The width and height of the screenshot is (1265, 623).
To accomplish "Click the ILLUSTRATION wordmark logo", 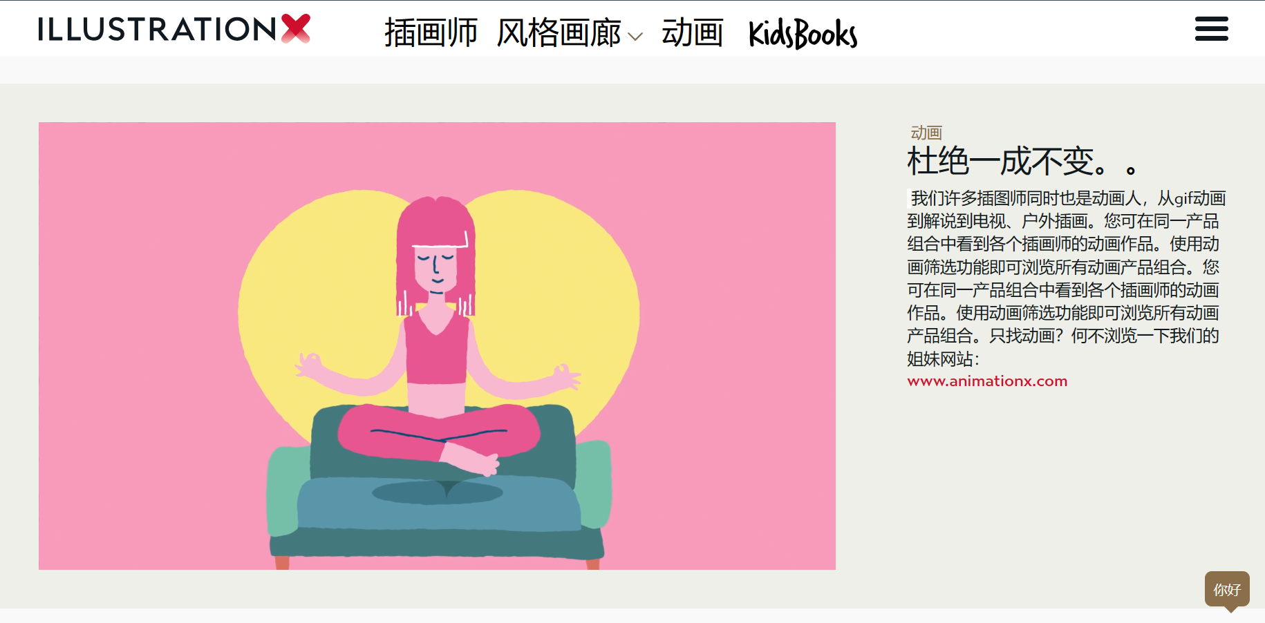I will click(158, 30).
